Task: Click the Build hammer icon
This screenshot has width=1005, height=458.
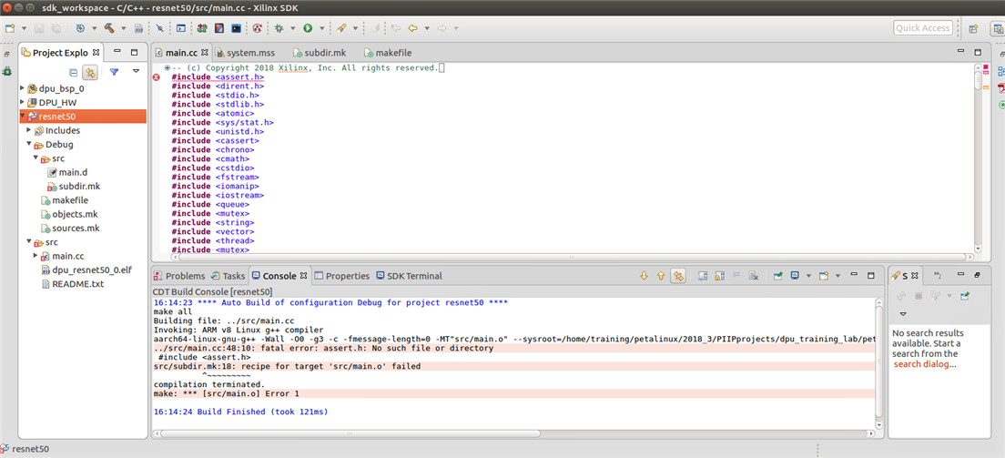Action: click(x=109, y=28)
